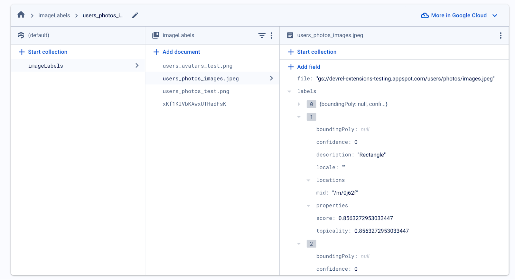The height and width of the screenshot is (280, 515).
Task: Click index badge 0 in labels
Action: pyautogui.click(x=311, y=104)
